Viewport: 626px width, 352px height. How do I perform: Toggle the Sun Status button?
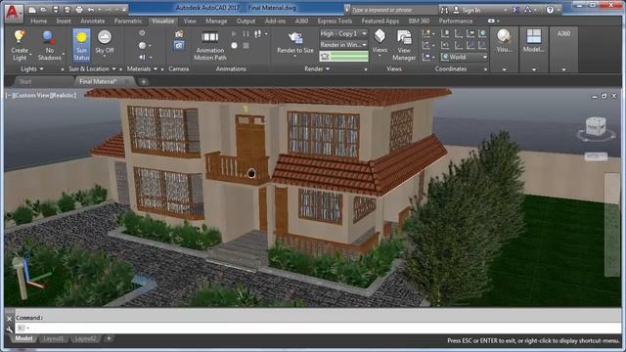click(81, 45)
